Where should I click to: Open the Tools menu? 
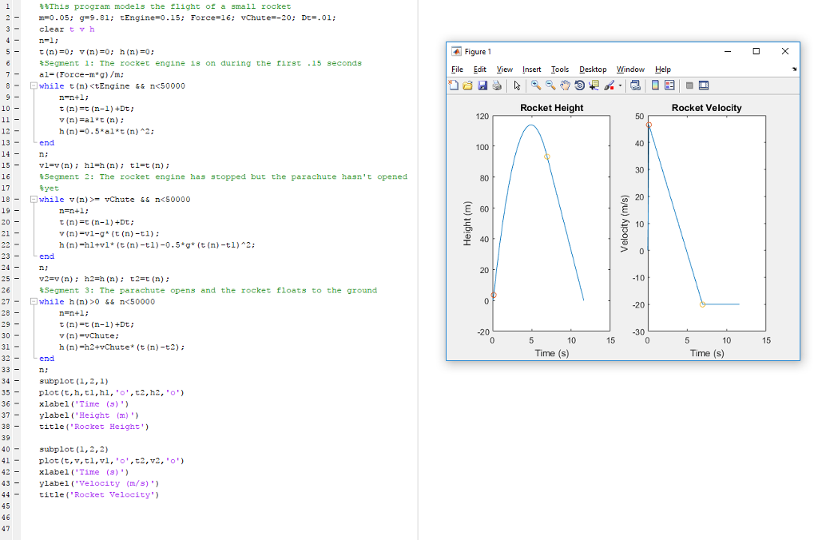[x=559, y=69]
